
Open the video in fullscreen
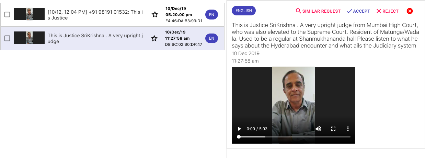click(x=333, y=129)
